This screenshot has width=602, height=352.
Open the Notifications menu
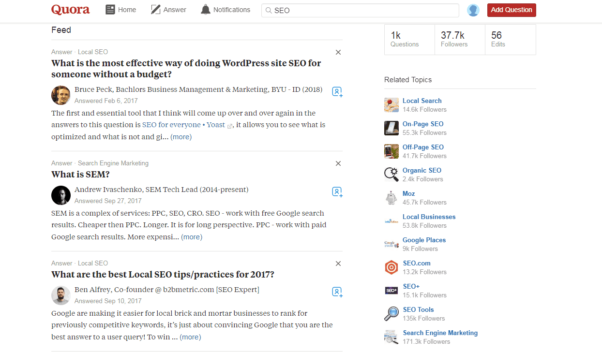tap(226, 10)
